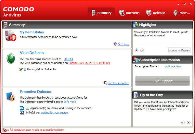Image resolution: width=195 pixels, height=134 pixels.
Task: Maximize the COMODO Antivirus window
Action: (185, 4)
